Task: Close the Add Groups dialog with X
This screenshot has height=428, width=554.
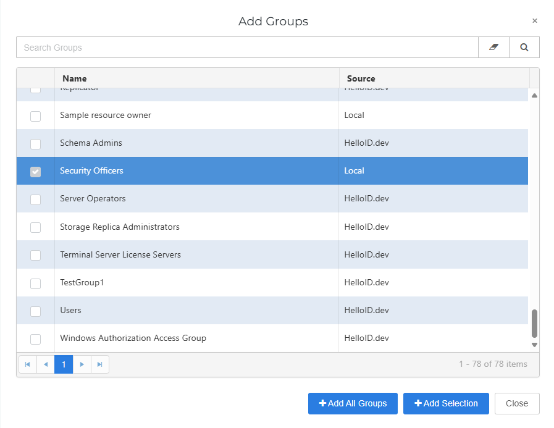Action: pyautogui.click(x=535, y=21)
